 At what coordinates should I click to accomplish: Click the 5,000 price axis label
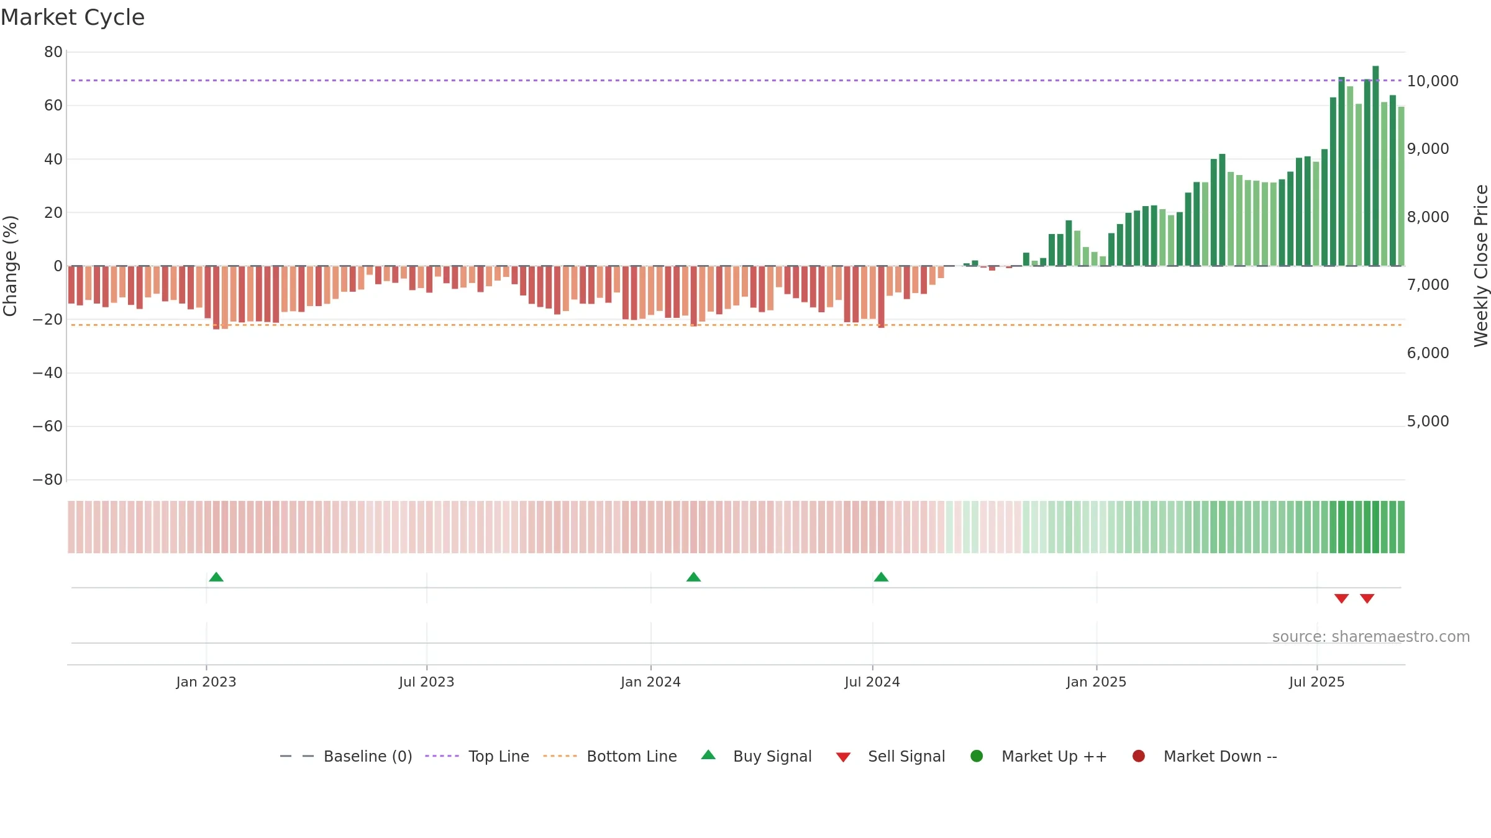click(1428, 421)
